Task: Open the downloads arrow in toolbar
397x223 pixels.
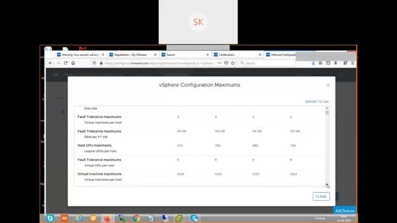Action: click(x=313, y=63)
